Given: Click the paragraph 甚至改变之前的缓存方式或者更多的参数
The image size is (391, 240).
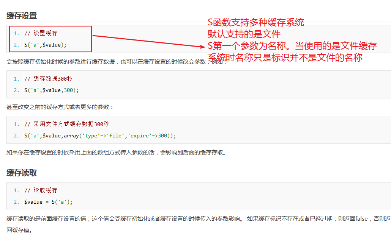Looking at the screenshot, I should pos(60,107).
